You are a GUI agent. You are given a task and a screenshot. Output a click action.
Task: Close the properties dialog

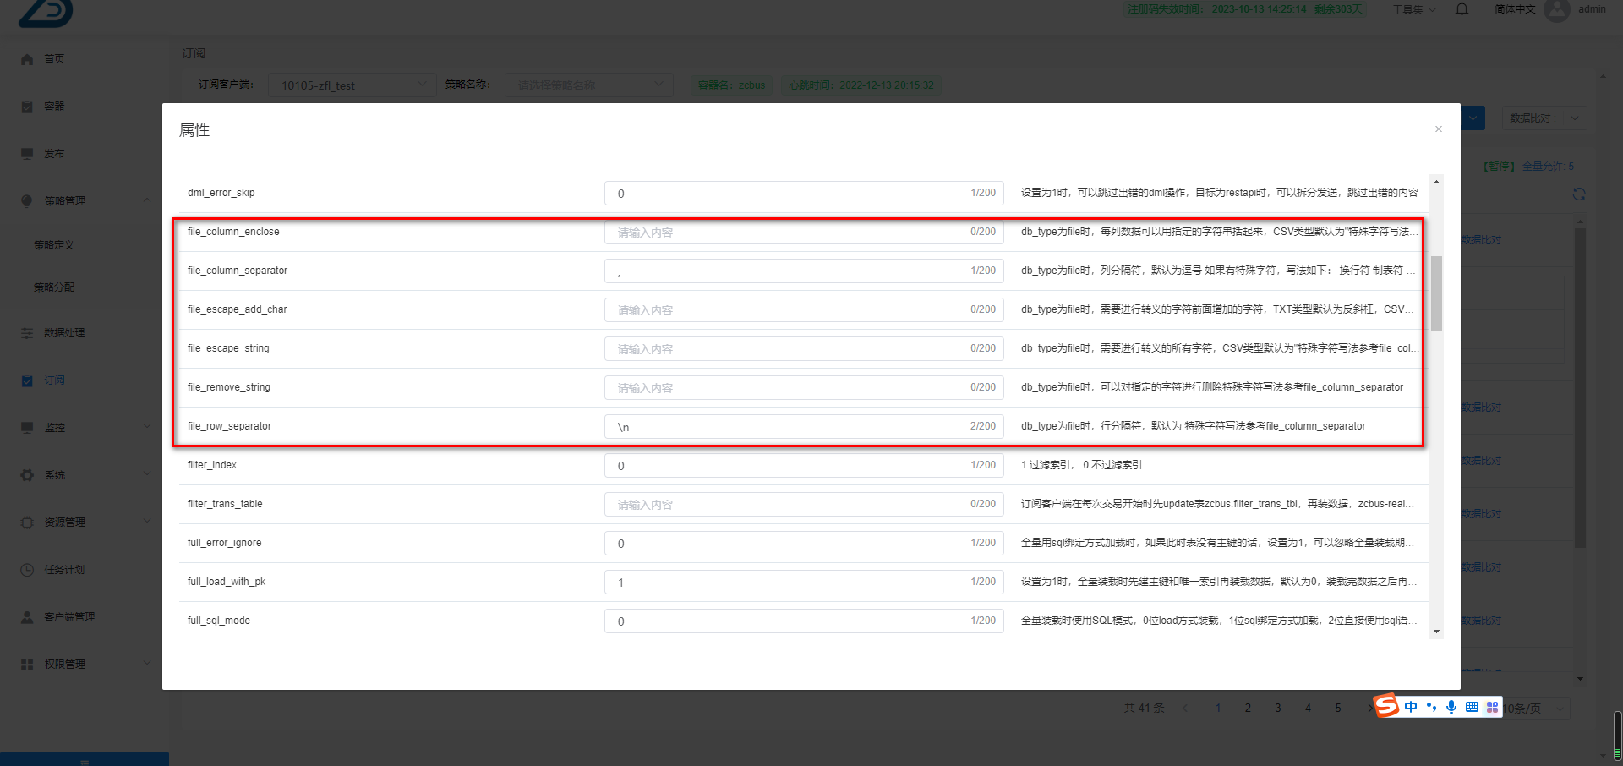point(1438,129)
